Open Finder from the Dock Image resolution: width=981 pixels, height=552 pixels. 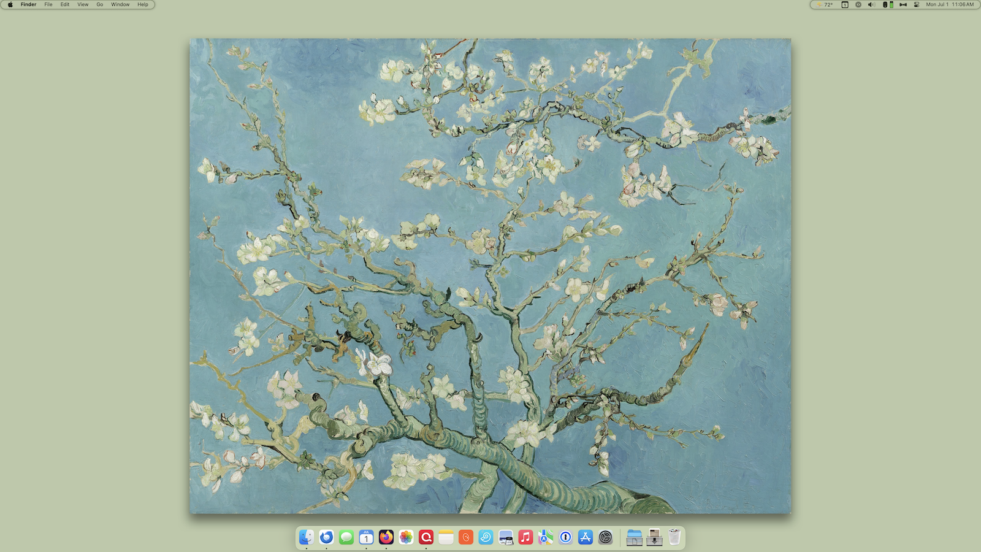point(307,537)
